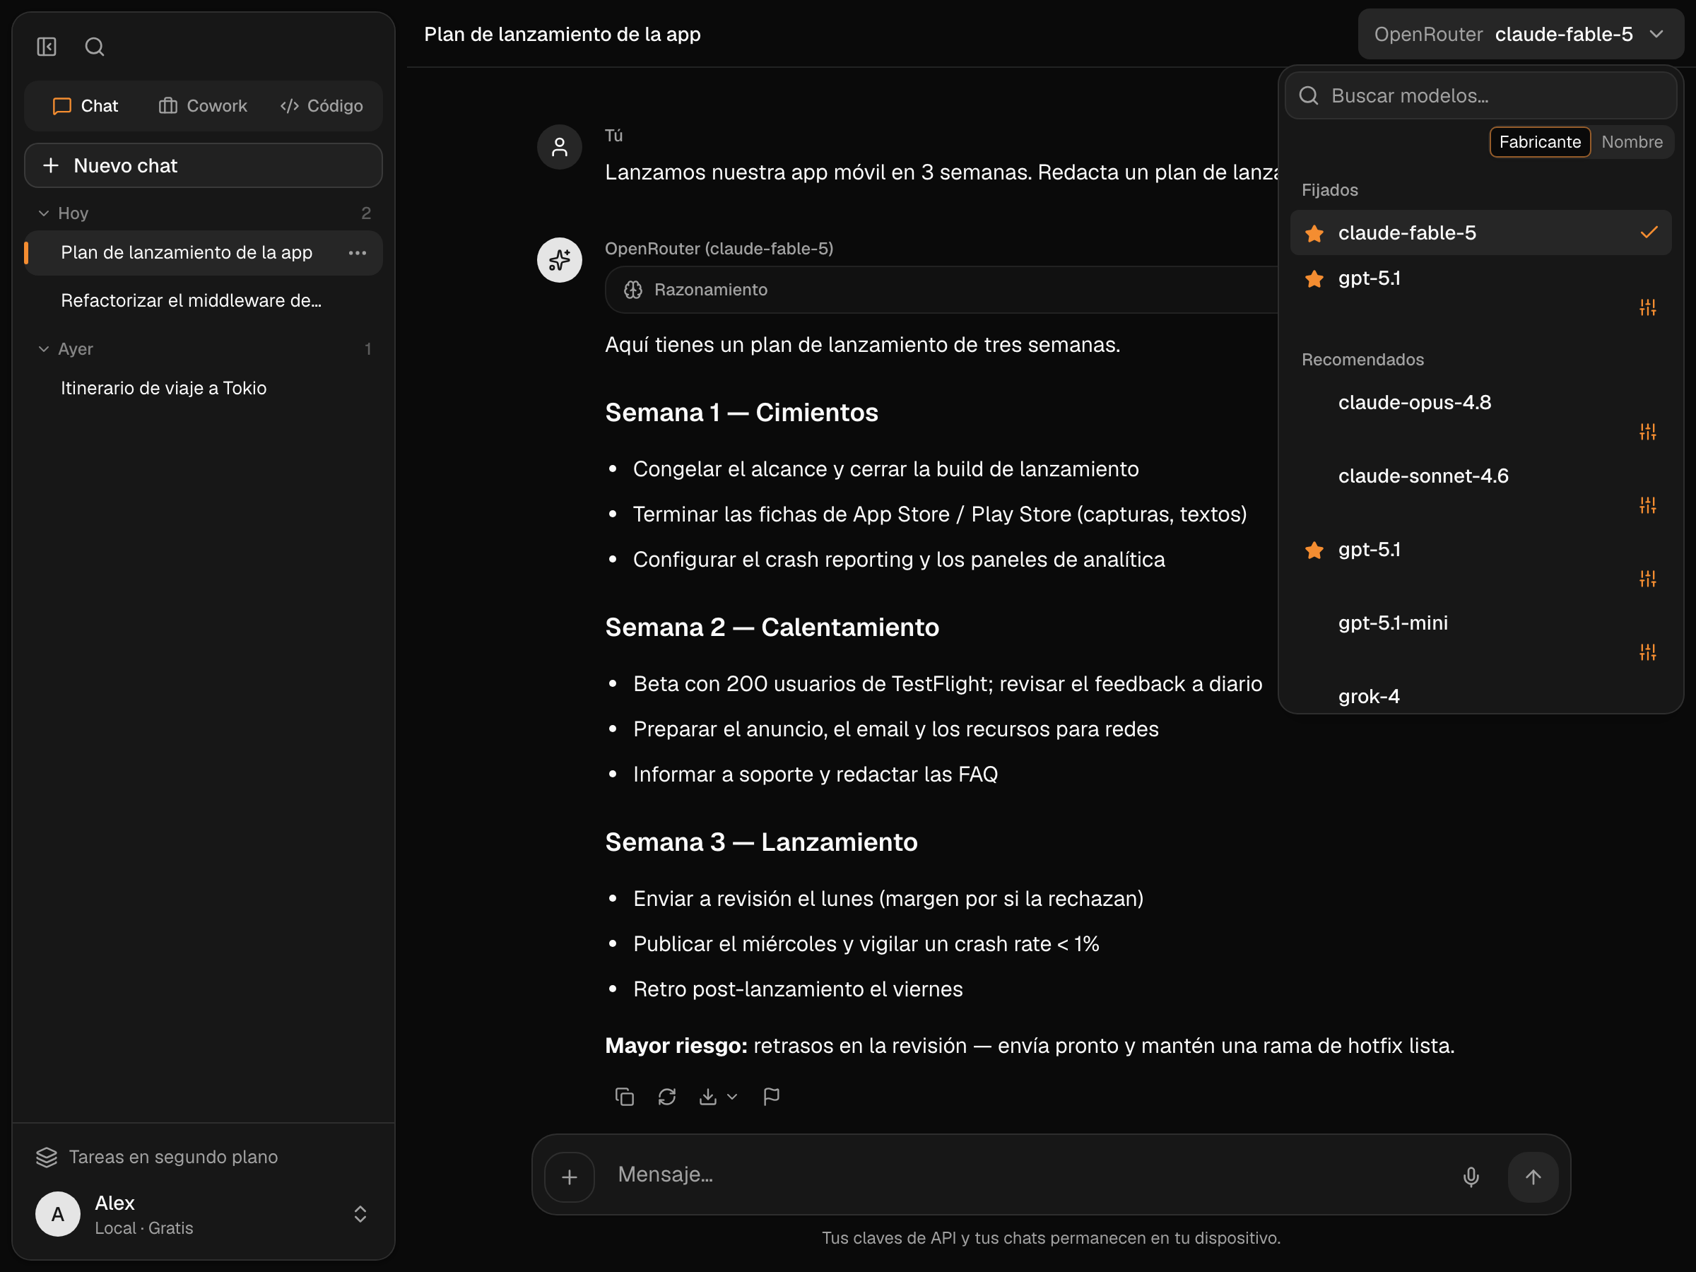Send message with arrow button
Image resolution: width=1696 pixels, height=1272 pixels.
click(x=1533, y=1177)
